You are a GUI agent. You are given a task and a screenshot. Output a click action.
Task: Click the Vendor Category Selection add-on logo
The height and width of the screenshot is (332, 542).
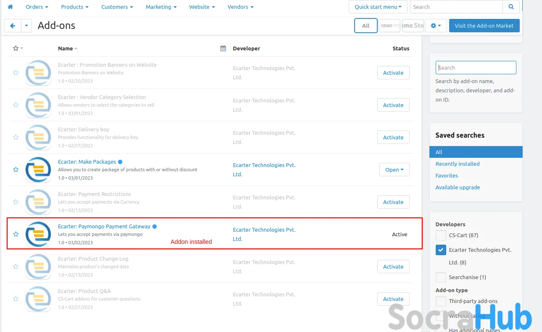(x=38, y=105)
